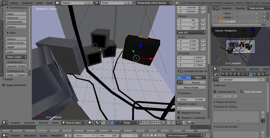Open Renderizador interno Blender engine dropdown
The height and width of the screenshot is (138, 270).
point(154,3)
